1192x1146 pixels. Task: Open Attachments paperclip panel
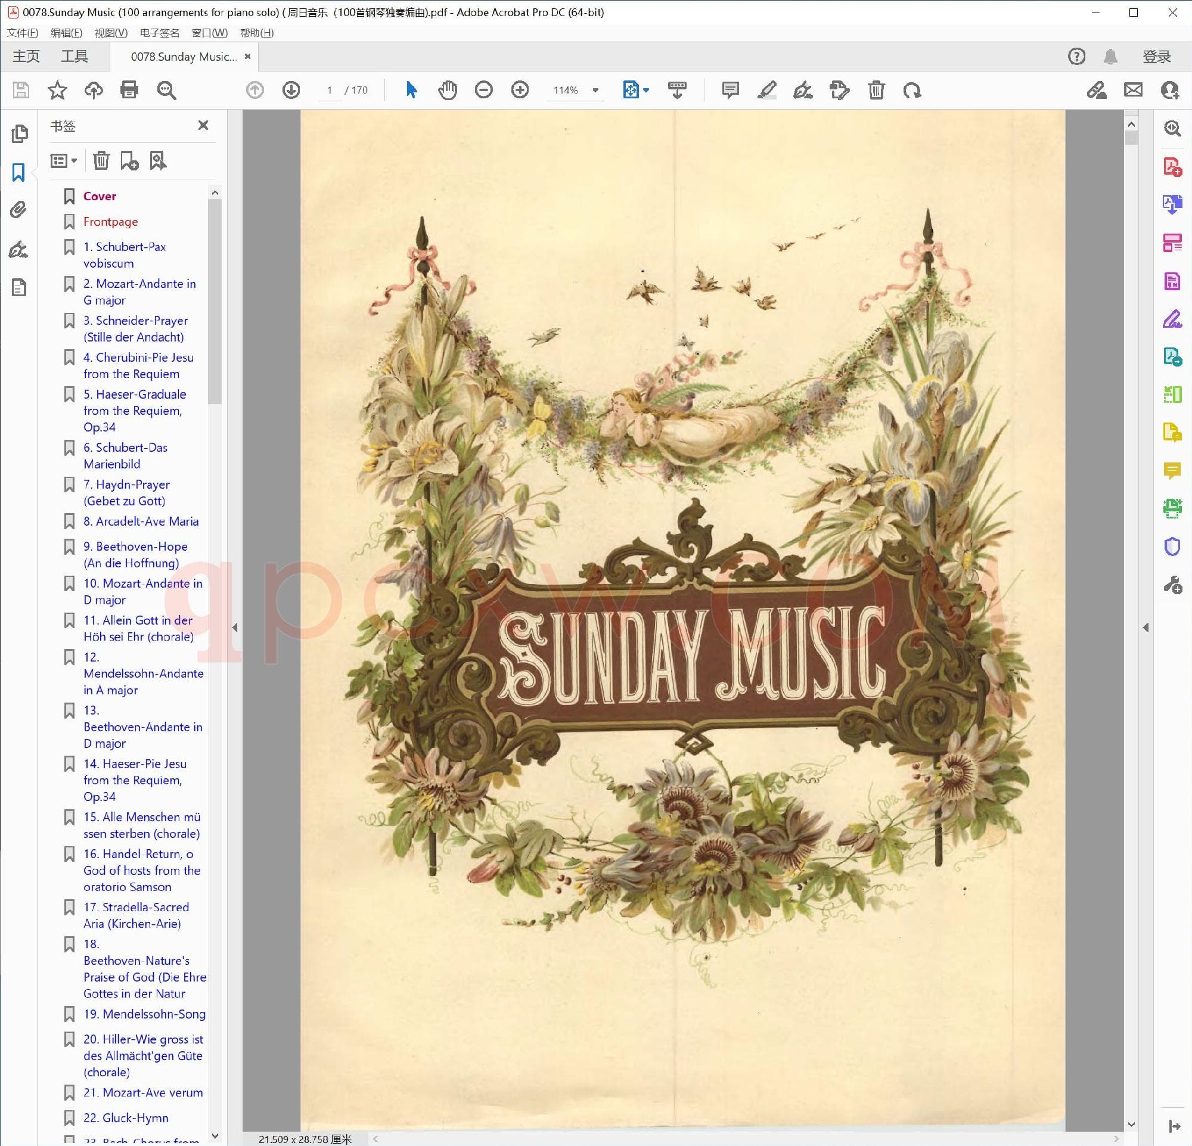[19, 210]
